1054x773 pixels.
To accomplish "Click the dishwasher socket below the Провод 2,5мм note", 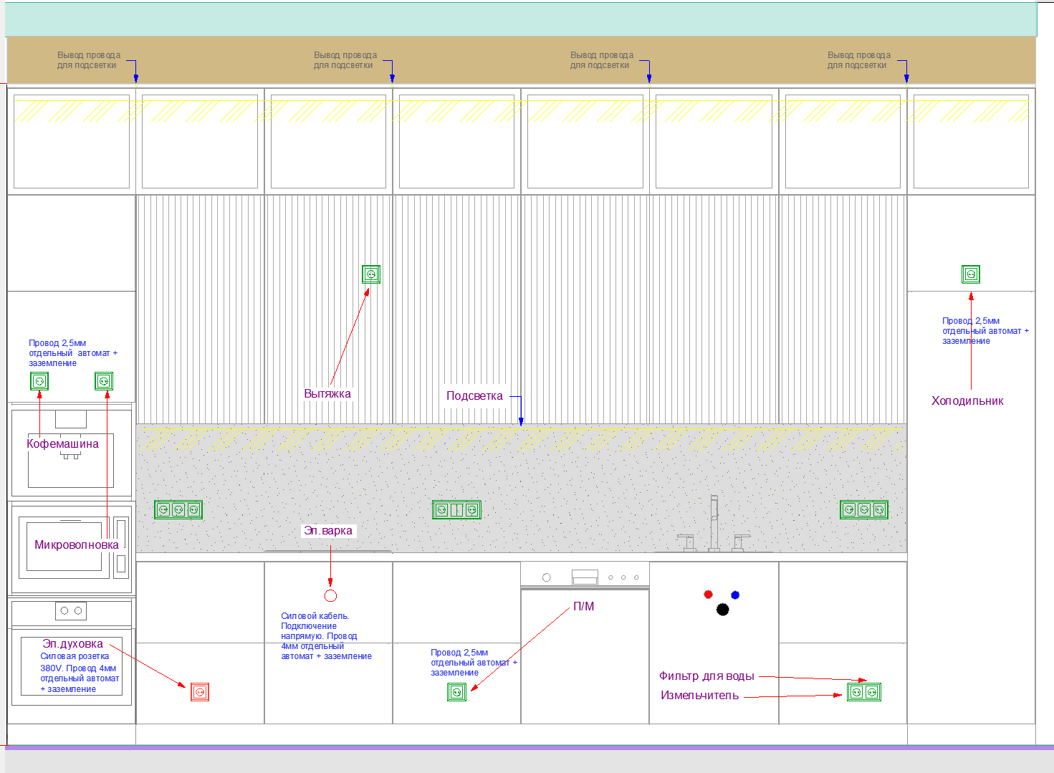I will click(456, 692).
